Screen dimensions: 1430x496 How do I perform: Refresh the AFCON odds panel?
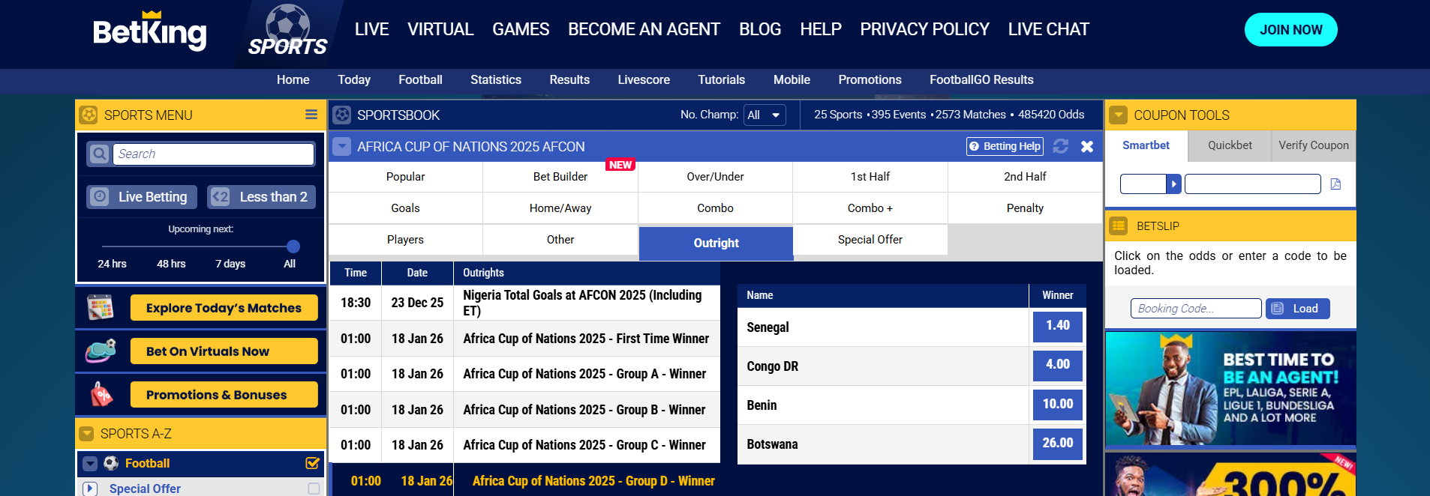(1060, 146)
